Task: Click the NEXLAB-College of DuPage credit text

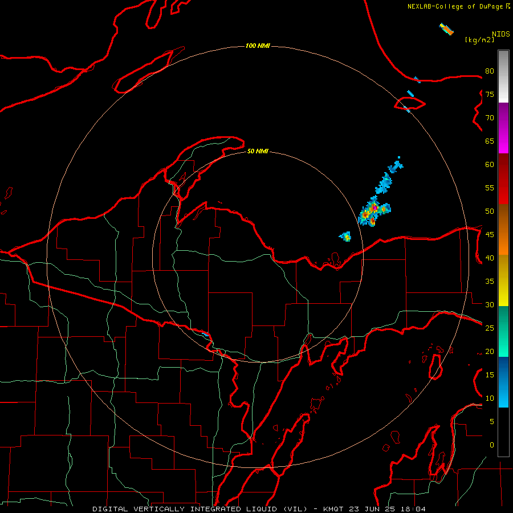Action: coord(458,6)
